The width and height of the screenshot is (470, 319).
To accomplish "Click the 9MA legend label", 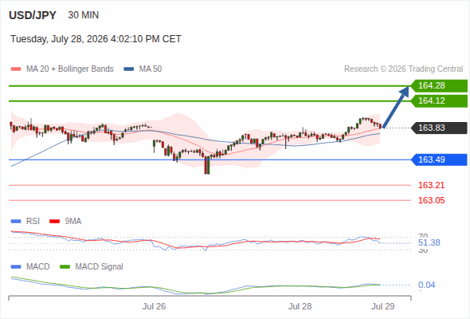I will coord(73,222).
